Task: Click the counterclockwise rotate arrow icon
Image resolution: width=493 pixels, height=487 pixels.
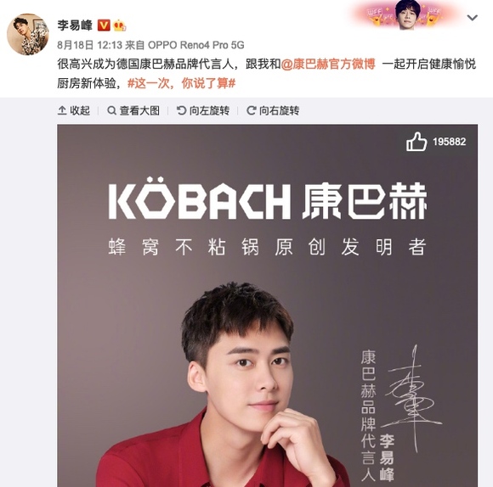Action: [181, 110]
